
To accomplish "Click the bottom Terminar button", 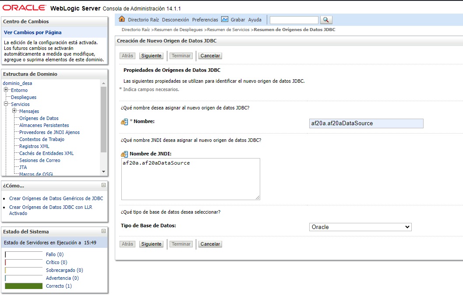I will click(x=181, y=244).
